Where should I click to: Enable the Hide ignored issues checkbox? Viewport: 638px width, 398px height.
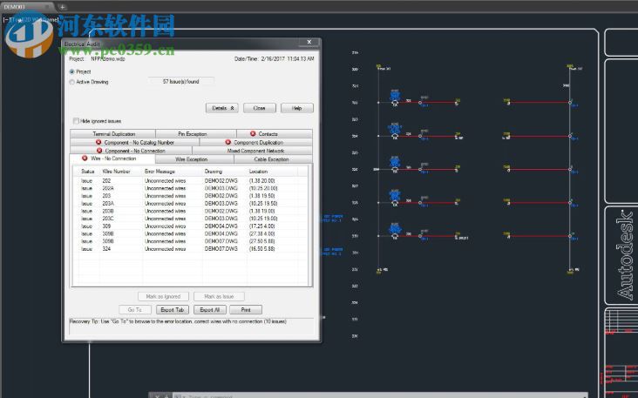[x=76, y=121]
